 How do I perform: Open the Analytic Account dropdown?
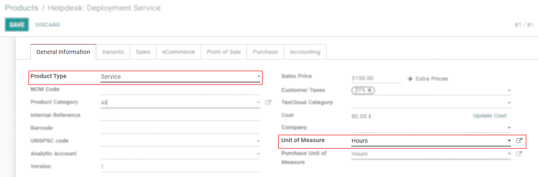click(258, 154)
